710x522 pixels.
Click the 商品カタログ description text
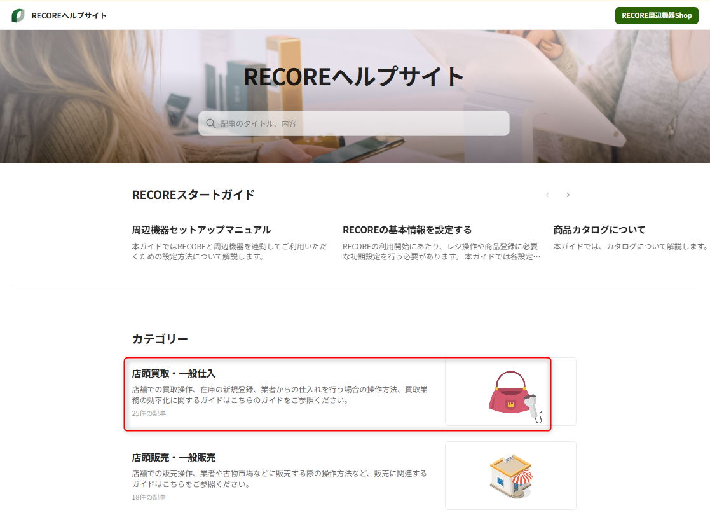[630, 246]
